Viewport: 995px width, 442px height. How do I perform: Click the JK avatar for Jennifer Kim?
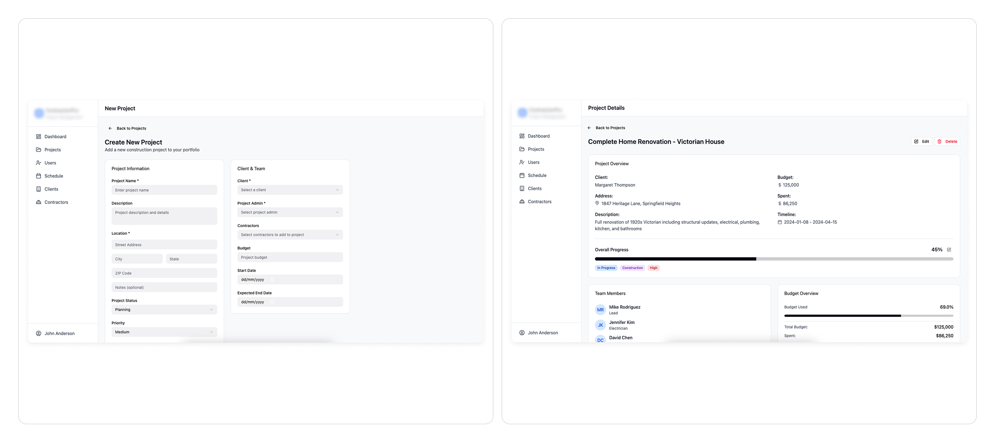click(600, 325)
